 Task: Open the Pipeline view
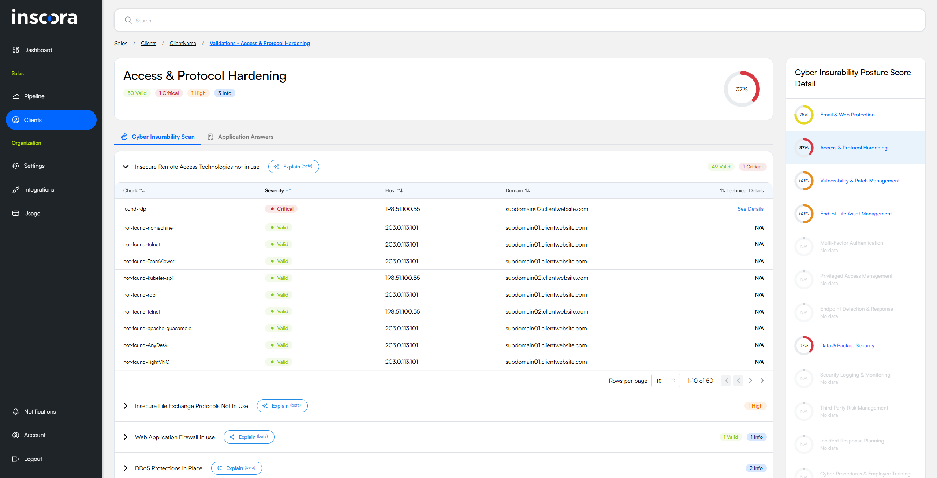(34, 96)
